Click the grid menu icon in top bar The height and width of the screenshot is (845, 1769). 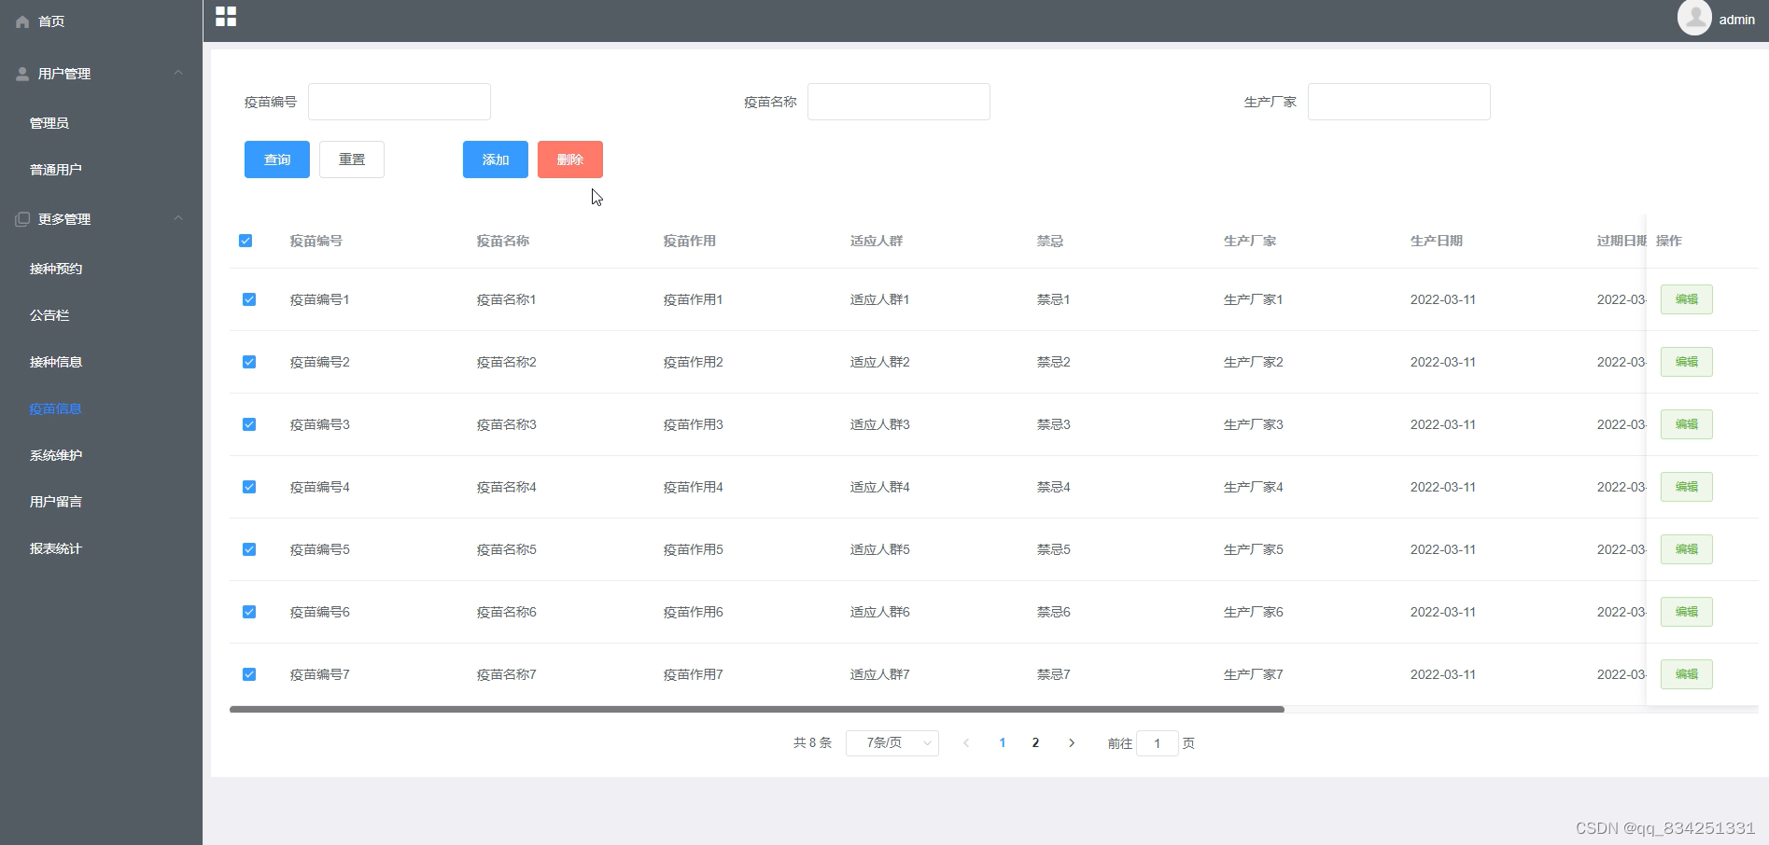(x=226, y=17)
